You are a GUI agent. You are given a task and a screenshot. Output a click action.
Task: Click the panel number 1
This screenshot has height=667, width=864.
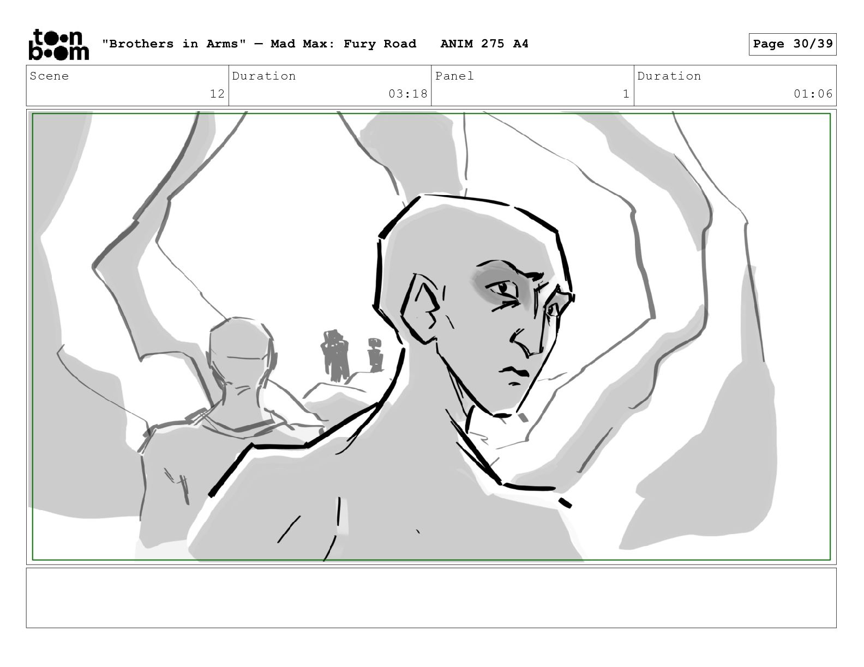click(x=626, y=94)
